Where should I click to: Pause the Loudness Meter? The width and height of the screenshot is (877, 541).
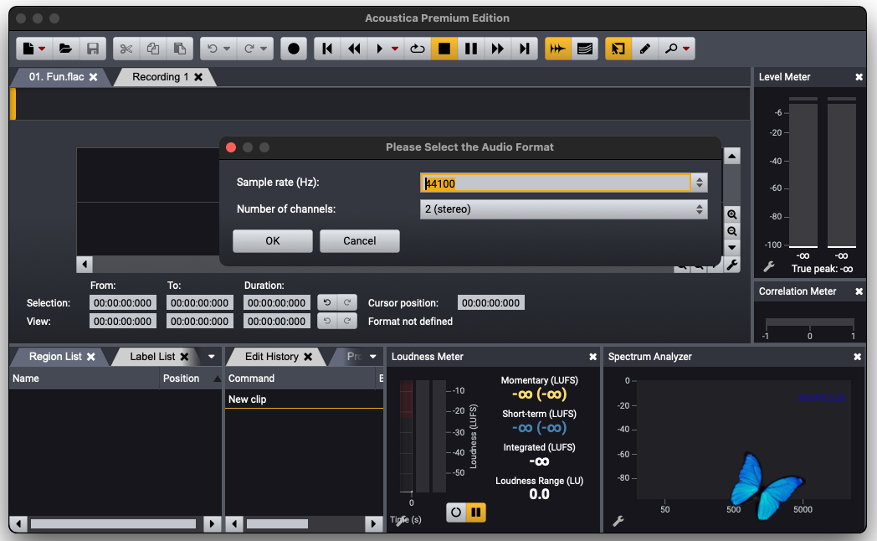[x=476, y=512]
